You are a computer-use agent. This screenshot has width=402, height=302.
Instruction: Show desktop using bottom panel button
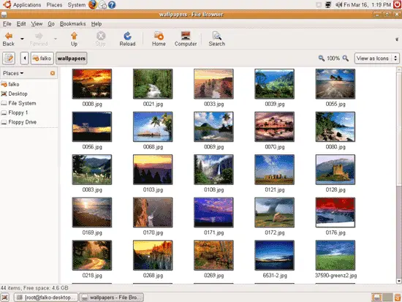click(x=4, y=298)
